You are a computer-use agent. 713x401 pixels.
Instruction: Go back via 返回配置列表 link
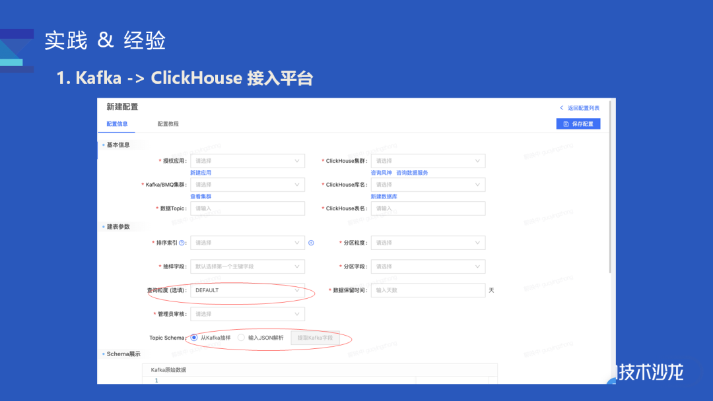pos(584,108)
